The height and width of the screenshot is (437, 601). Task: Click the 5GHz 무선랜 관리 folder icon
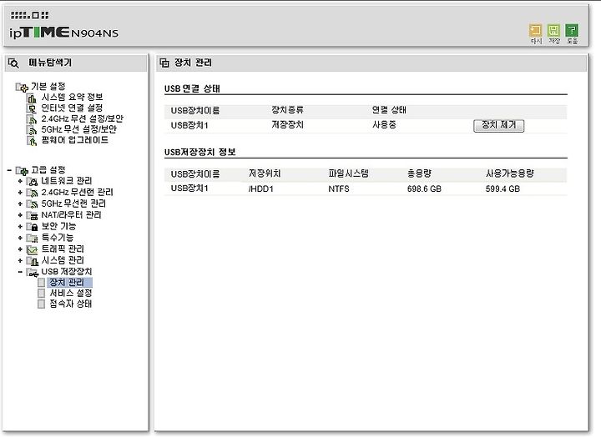pos(32,204)
